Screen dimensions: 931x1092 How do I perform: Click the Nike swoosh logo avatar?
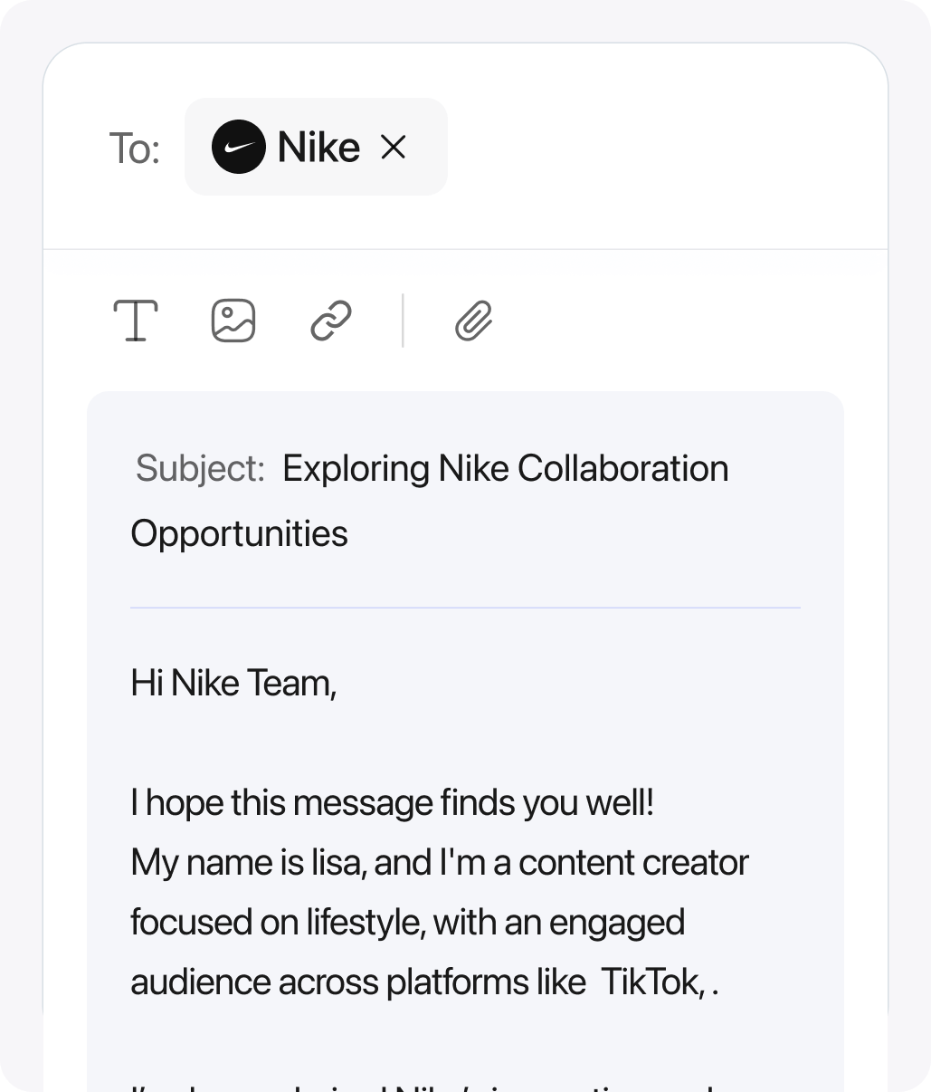click(x=239, y=147)
